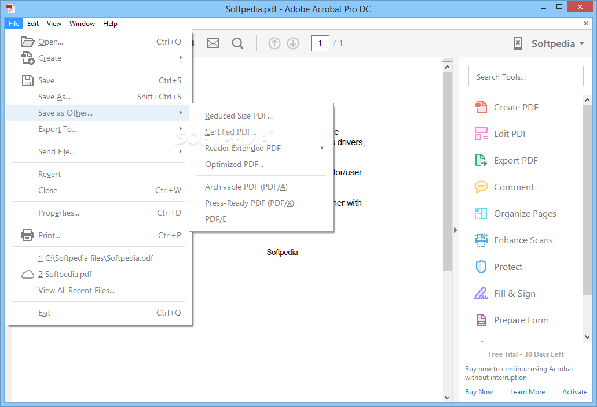Click the Activate link
597x407 pixels.
point(574,392)
